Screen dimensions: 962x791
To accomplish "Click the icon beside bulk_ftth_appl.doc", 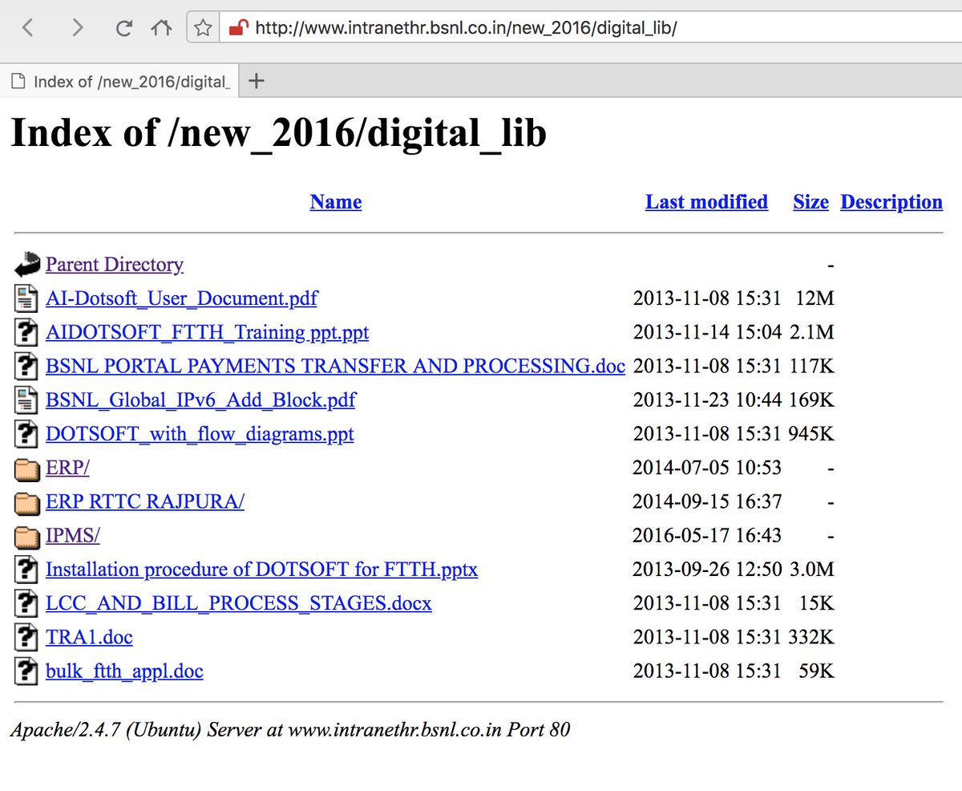I will 26,671.
